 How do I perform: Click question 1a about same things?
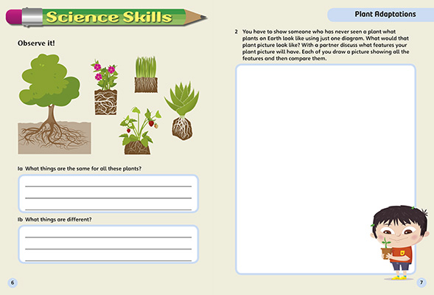pos(80,169)
